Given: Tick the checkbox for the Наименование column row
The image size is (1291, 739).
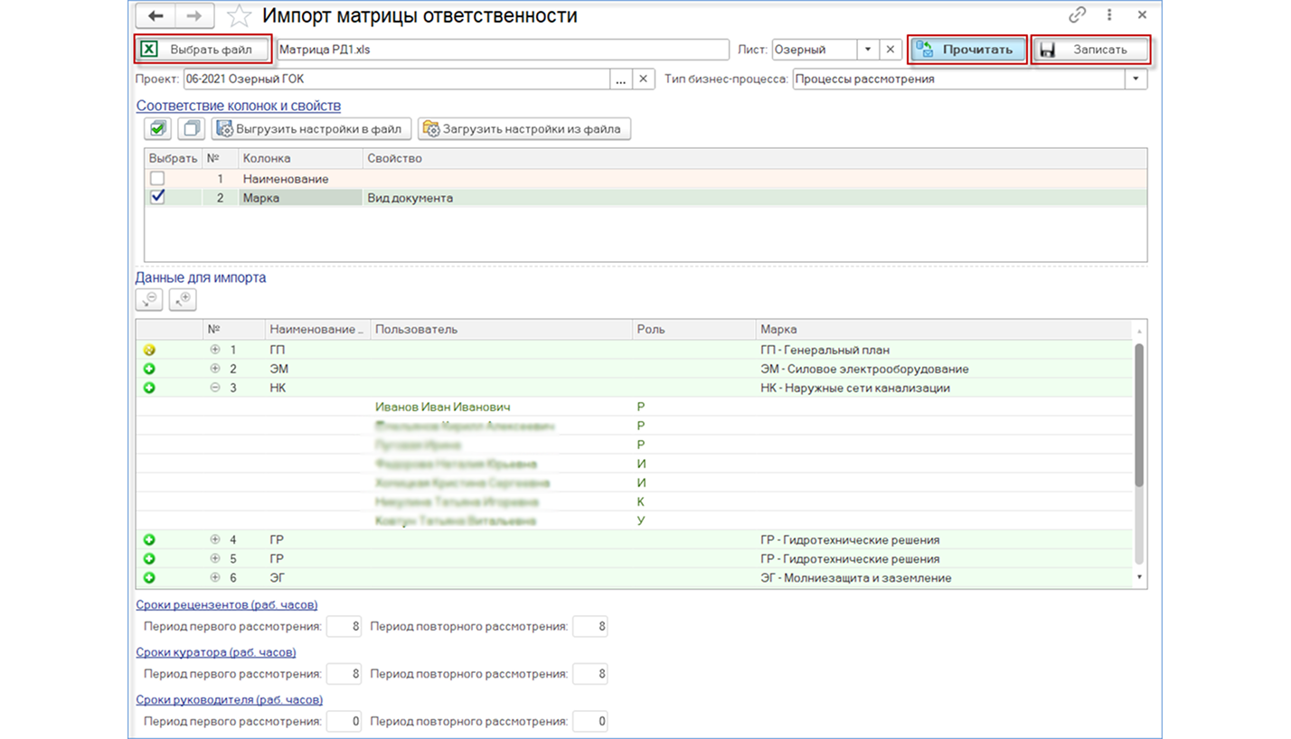Looking at the screenshot, I should click(157, 179).
